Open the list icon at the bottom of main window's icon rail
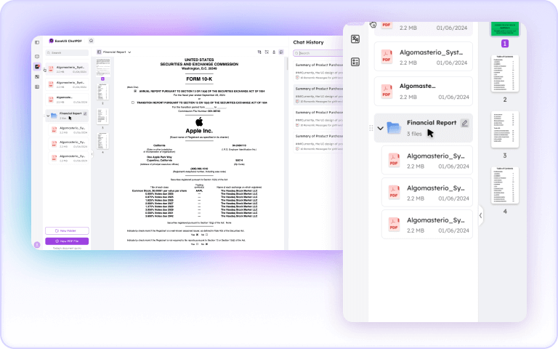This screenshot has height=349, width=558. [37, 87]
